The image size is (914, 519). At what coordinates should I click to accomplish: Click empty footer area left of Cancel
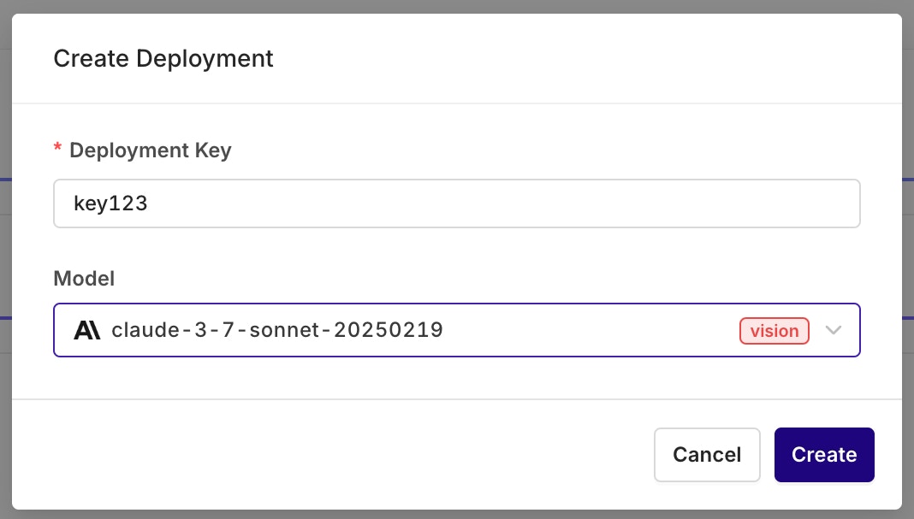342,455
